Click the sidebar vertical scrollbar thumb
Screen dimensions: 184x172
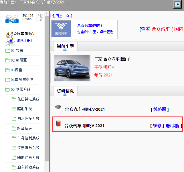point(47,89)
